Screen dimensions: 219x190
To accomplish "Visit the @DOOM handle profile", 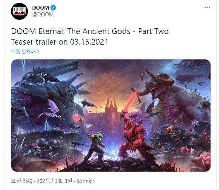I will 43,15.
